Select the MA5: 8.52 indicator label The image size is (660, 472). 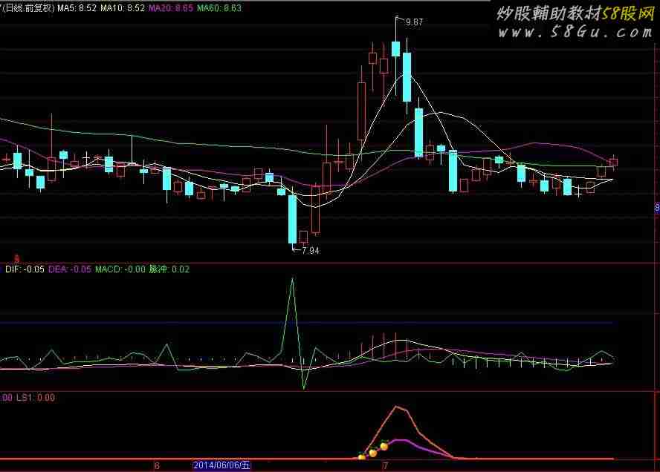point(77,8)
